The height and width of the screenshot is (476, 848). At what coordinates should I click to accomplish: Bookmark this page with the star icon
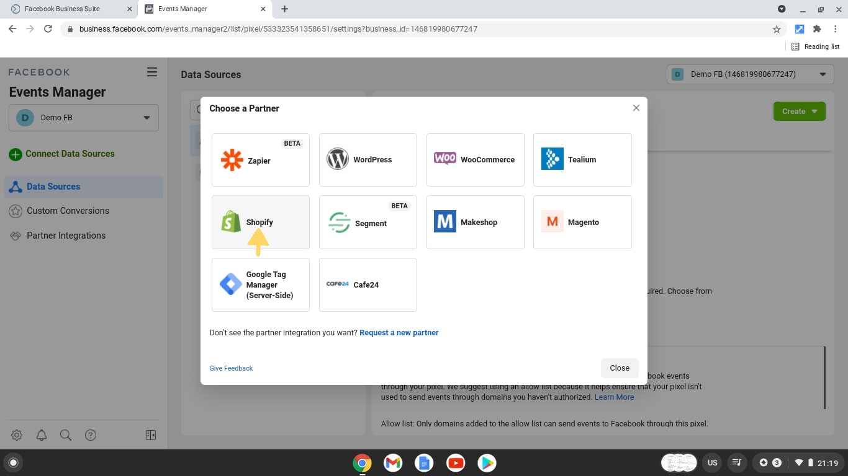(x=777, y=29)
